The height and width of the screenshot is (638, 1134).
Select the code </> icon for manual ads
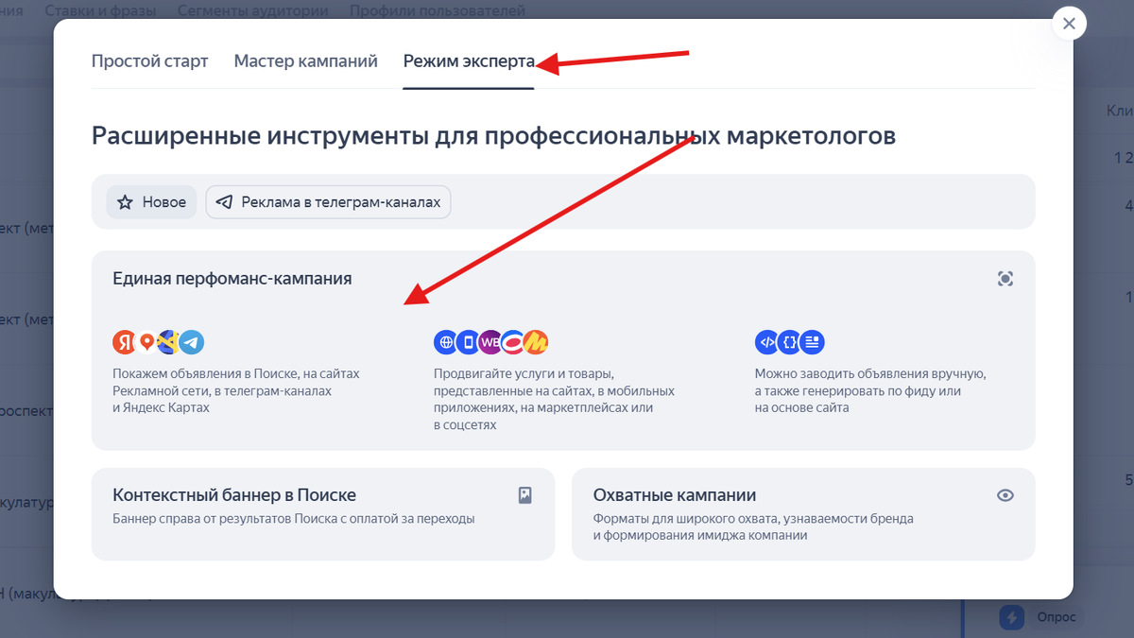point(767,341)
